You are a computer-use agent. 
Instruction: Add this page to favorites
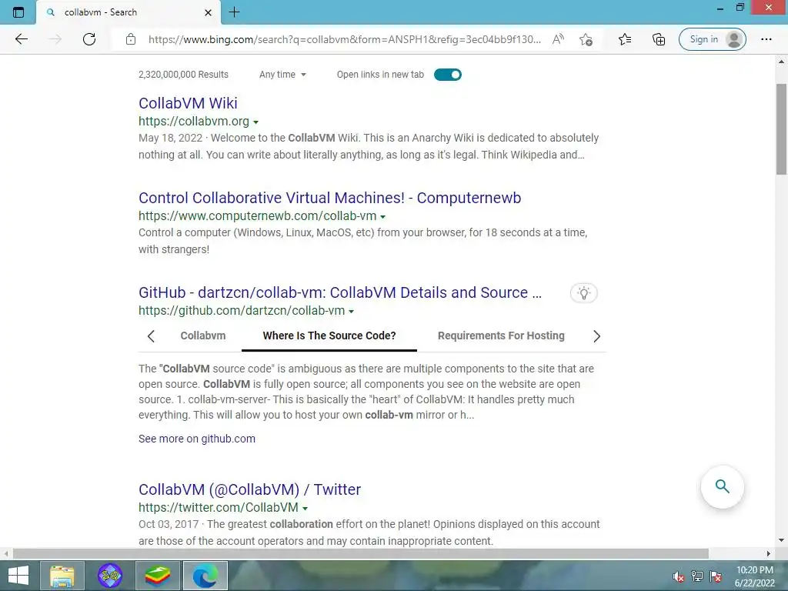point(586,39)
